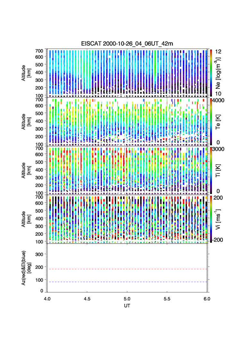Click the plot title EISCAT 2000-10-26_04_06UT_42m
Image resolution: width=227 pixels, height=341 pixels.
pyautogui.click(x=127, y=44)
